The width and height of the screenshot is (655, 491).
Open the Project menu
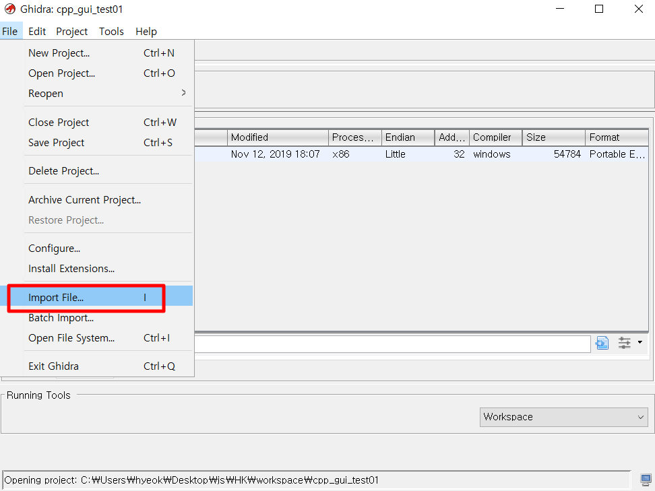point(71,31)
